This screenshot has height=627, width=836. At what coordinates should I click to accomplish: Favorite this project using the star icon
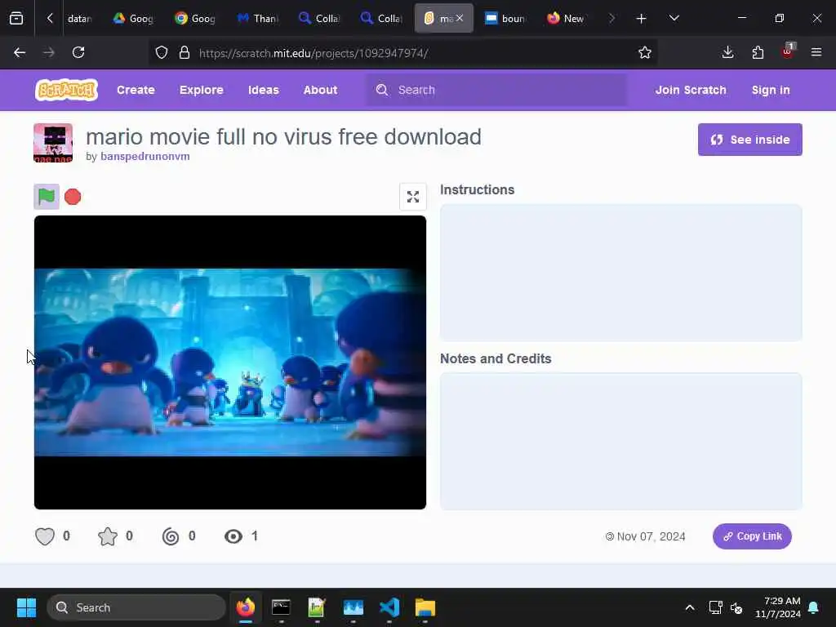pyautogui.click(x=108, y=536)
